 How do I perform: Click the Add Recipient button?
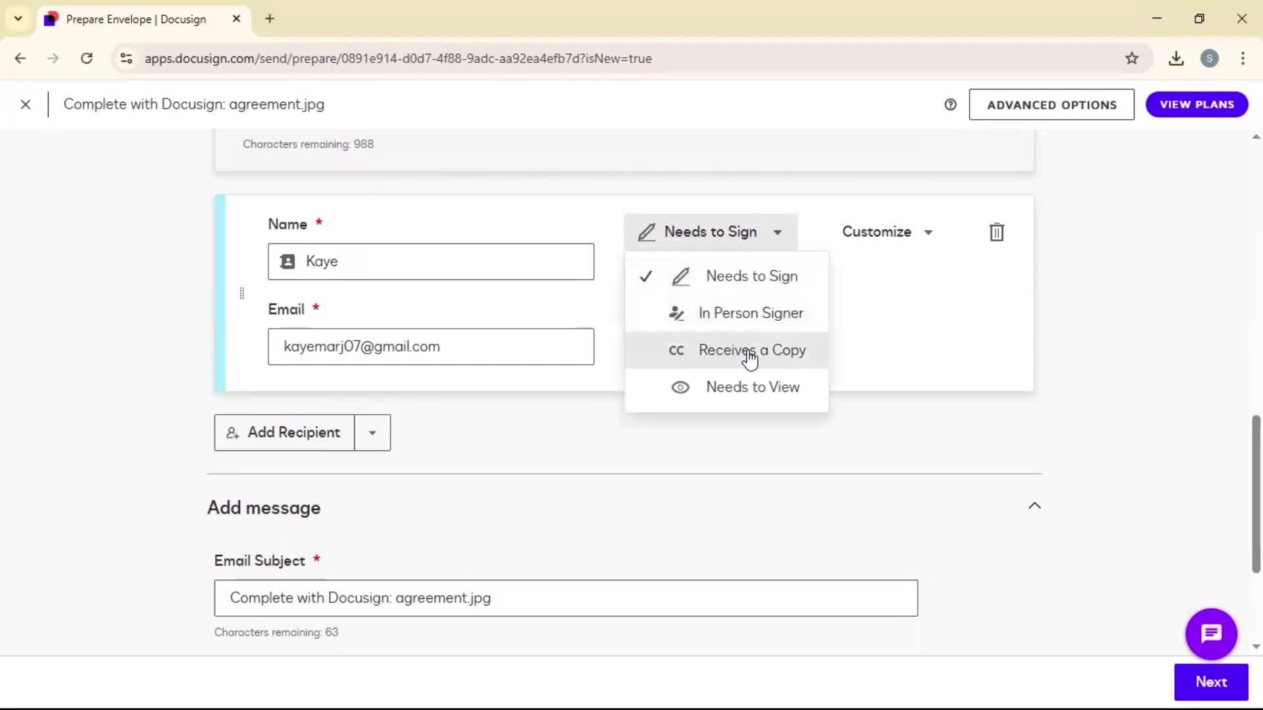click(284, 433)
